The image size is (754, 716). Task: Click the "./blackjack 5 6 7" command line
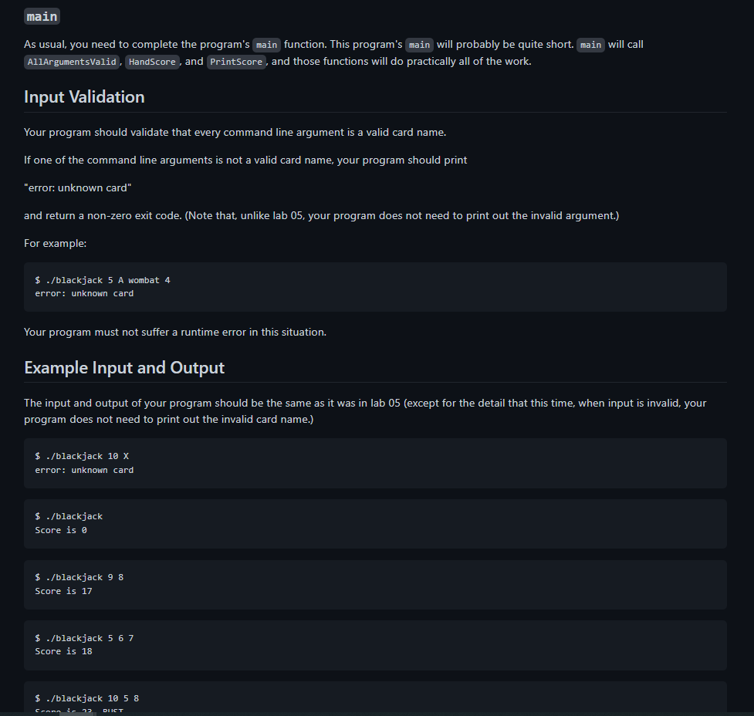pos(84,638)
